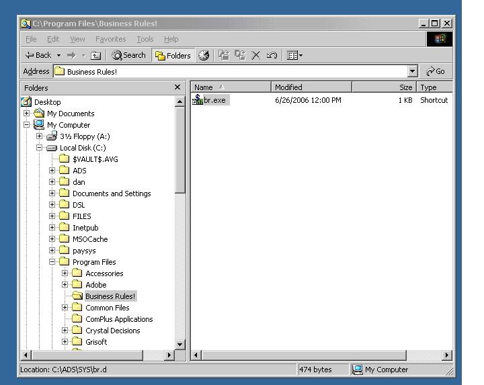The height and width of the screenshot is (385, 484).
Task: Click the Address bar field showing Business Rules!
Action: 231,72
